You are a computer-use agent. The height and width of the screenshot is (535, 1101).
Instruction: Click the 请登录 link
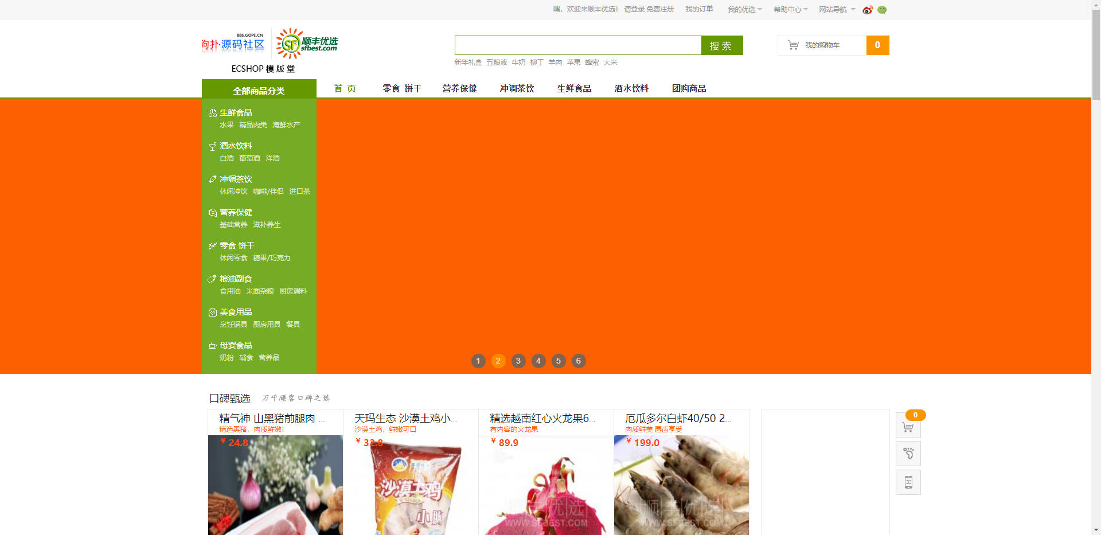[x=634, y=9]
